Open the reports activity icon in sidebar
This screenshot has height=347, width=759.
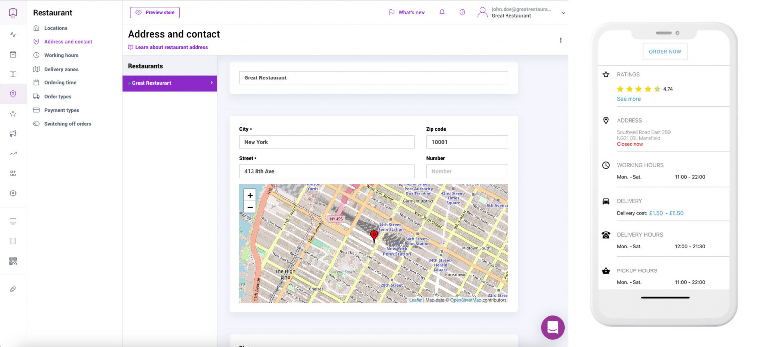pyautogui.click(x=13, y=35)
